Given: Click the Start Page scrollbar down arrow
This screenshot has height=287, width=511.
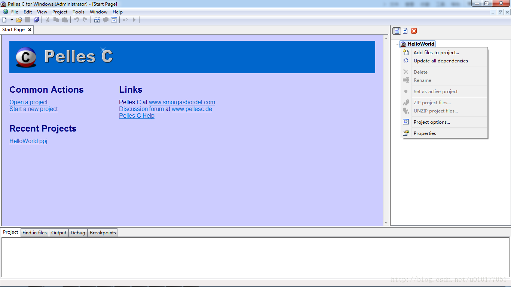Looking at the screenshot, I should 386,223.
